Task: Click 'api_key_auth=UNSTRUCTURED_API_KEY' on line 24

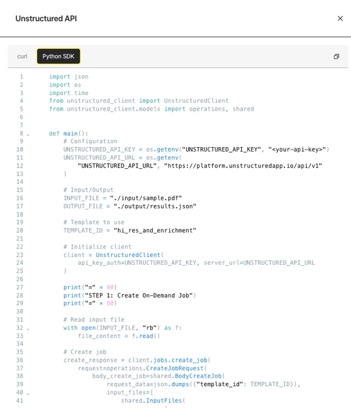Action: point(137,263)
